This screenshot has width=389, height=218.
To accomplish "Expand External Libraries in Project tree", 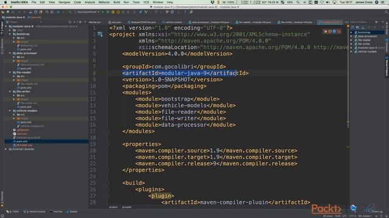I will [5, 149].
